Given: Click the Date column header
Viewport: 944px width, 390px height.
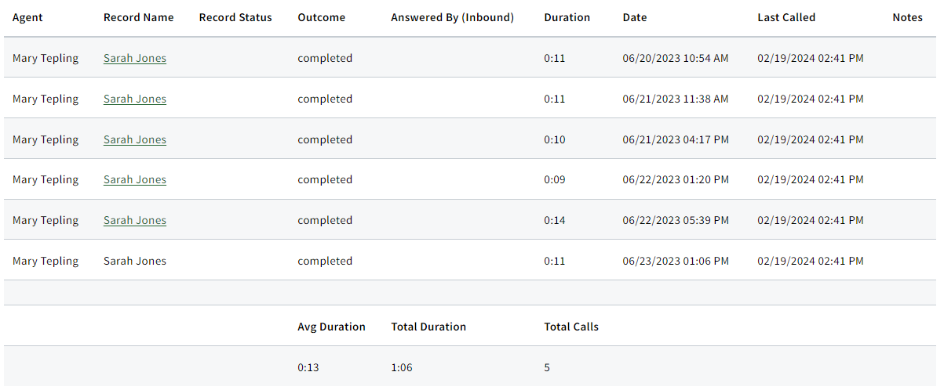Looking at the screenshot, I should [x=635, y=17].
